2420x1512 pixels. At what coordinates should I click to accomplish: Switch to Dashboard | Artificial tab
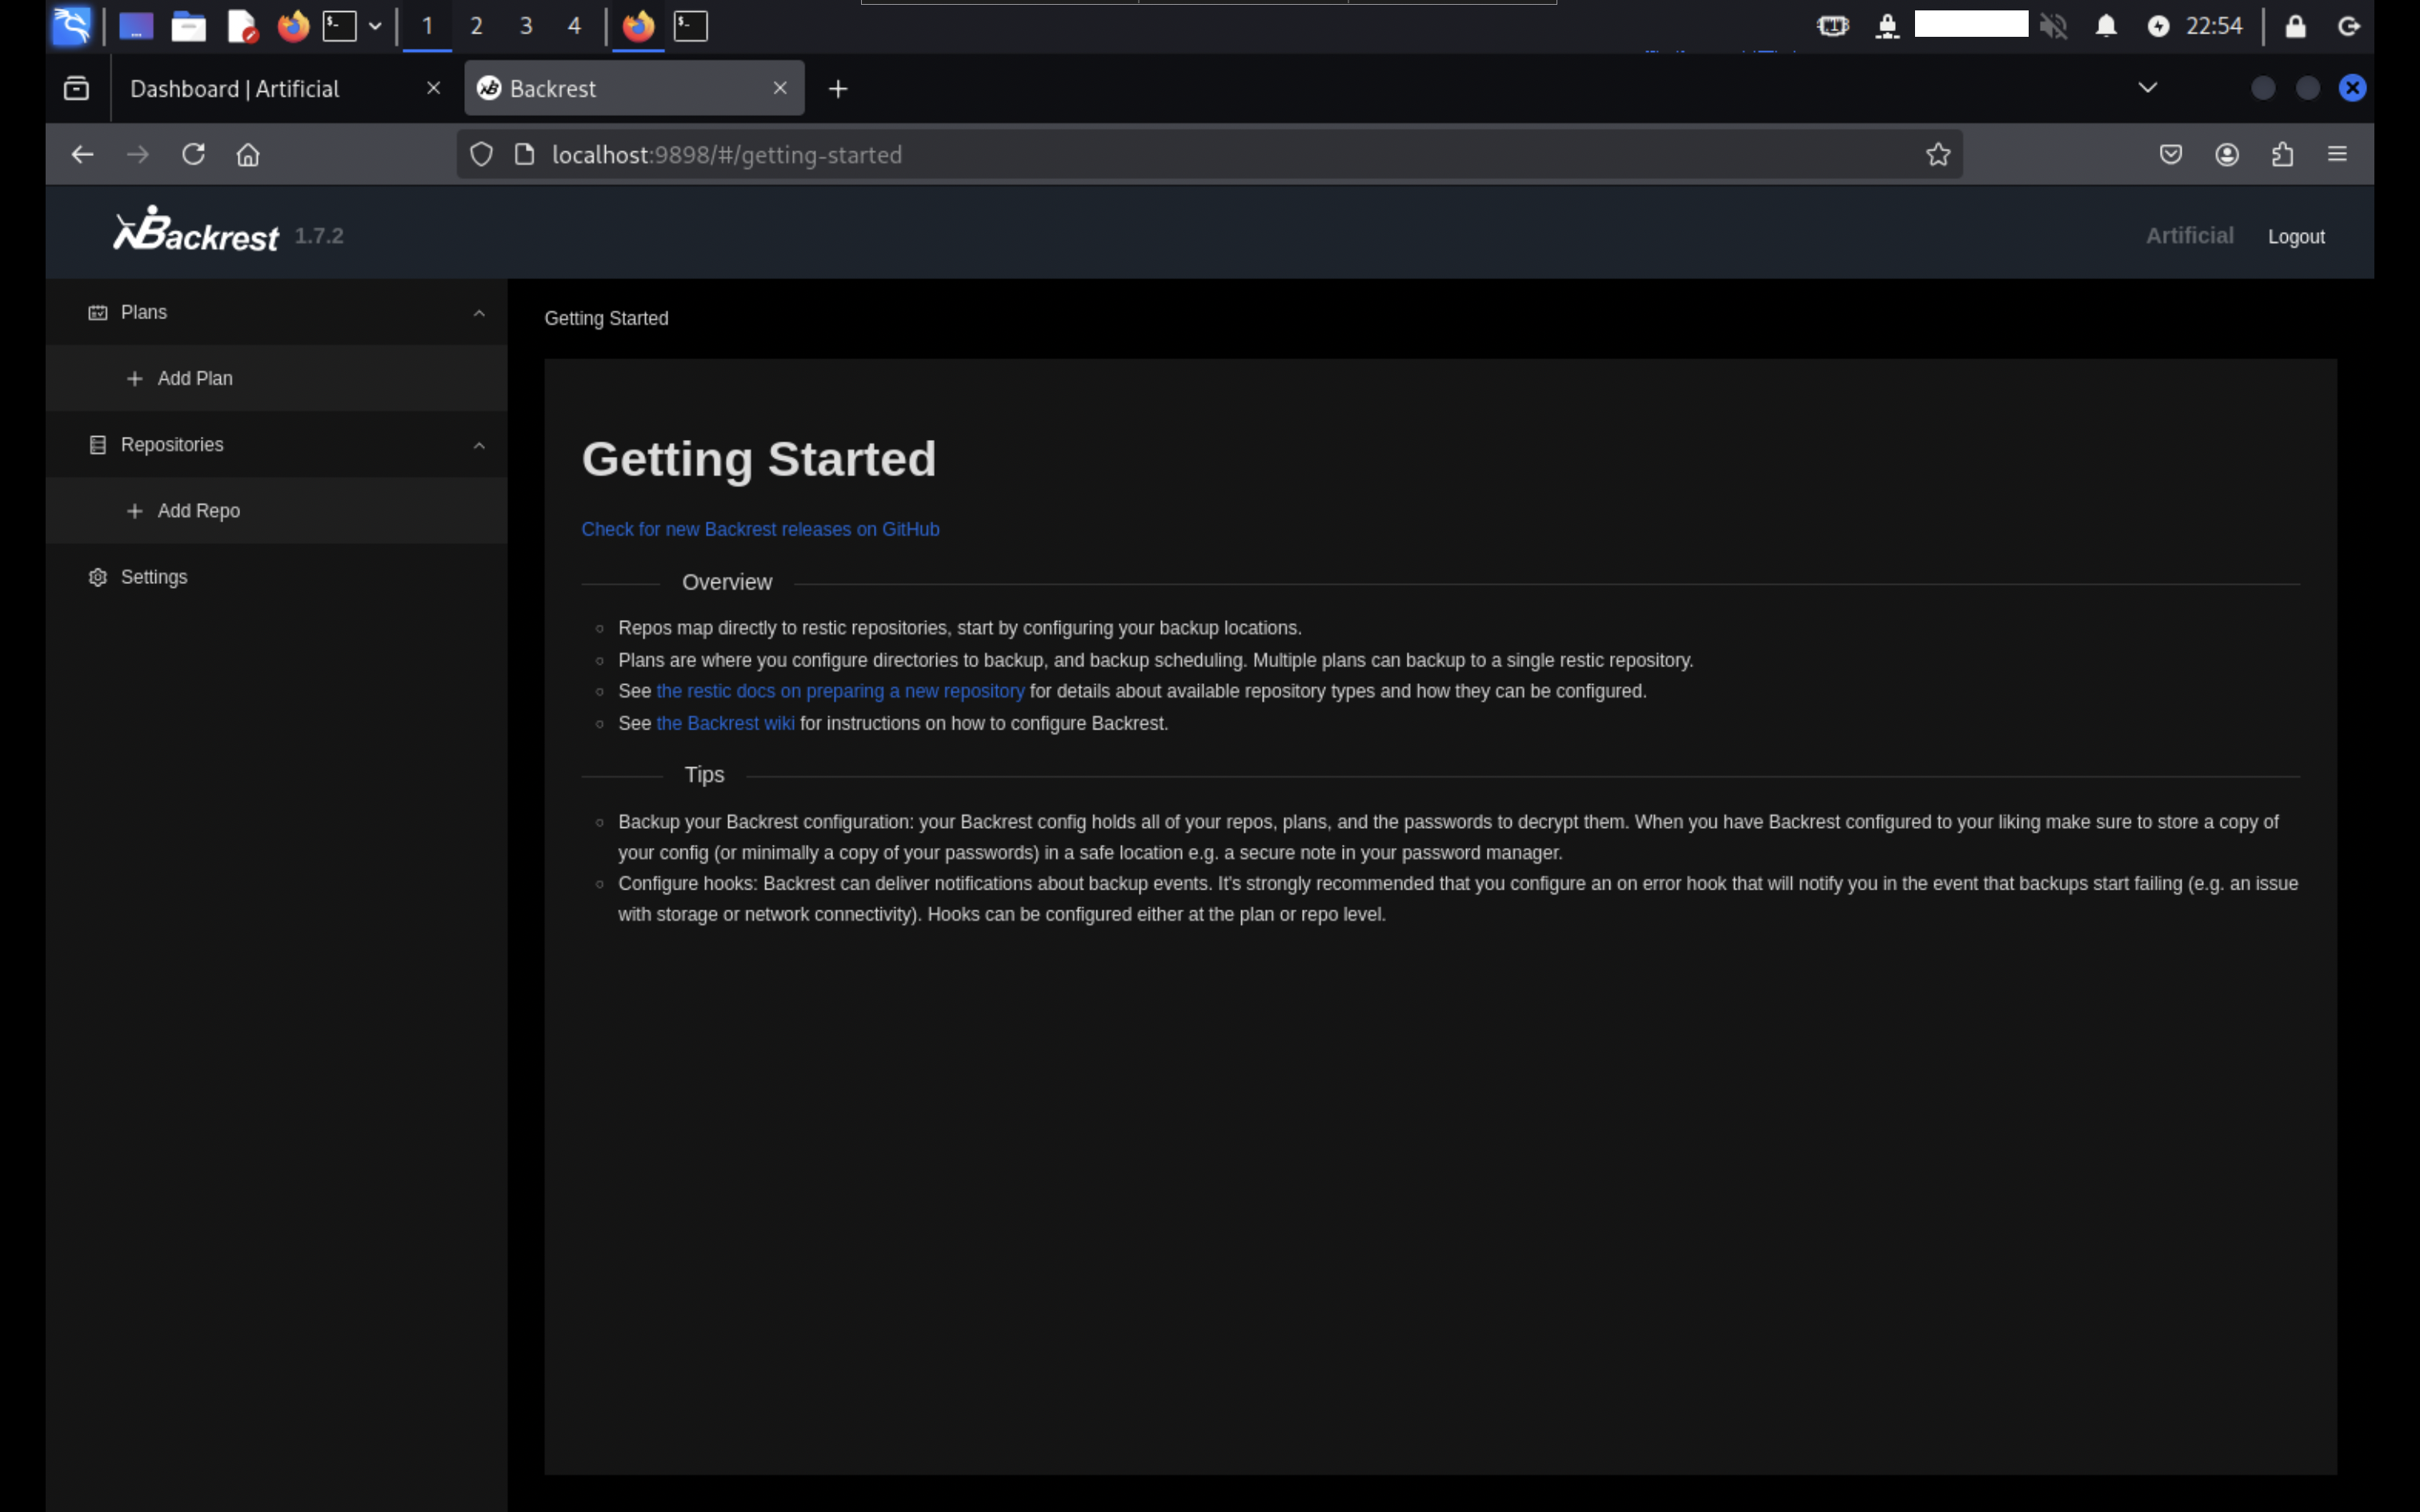click(235, 88)
